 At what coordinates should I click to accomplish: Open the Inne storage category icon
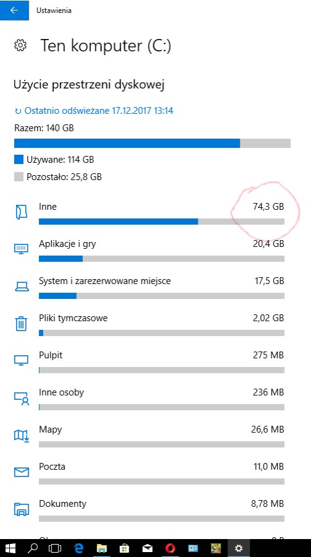point(21,212)
